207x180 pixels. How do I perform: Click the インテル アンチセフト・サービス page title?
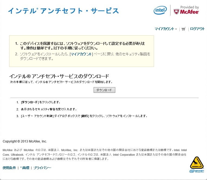coord(63,11)
